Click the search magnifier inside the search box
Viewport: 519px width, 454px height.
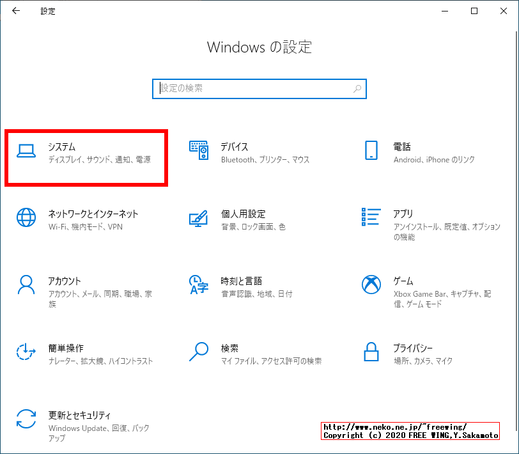(357, 89)
